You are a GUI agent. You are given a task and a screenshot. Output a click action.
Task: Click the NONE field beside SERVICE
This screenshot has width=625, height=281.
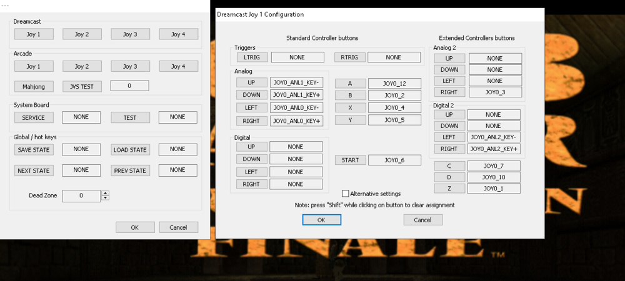(x=81, y=117)
